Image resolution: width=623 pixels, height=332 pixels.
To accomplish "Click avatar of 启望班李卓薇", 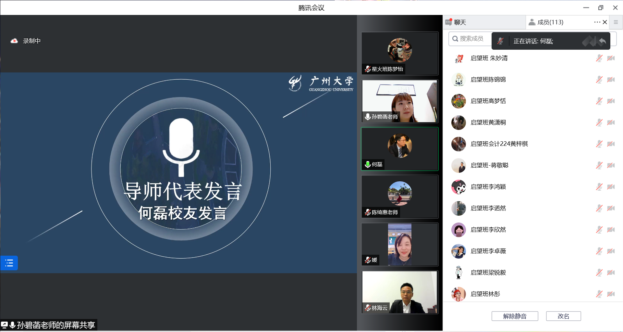I will coord(458,251).
